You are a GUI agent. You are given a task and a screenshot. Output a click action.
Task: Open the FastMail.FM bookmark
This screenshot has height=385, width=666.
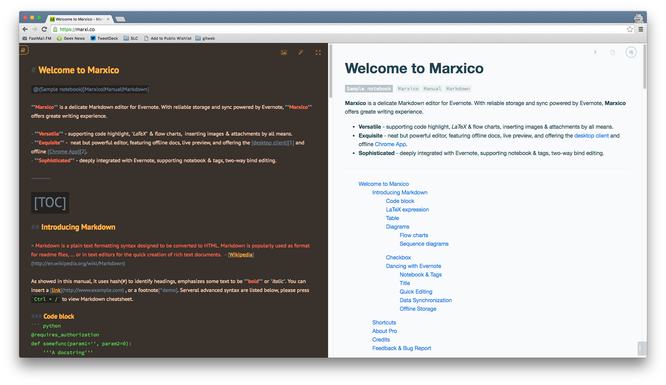tap(37, 38)
